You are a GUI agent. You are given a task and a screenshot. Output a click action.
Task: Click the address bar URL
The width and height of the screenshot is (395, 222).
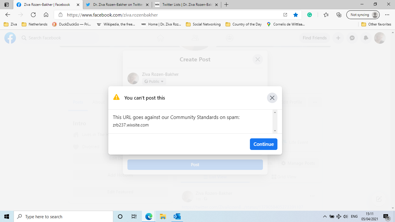112,15
